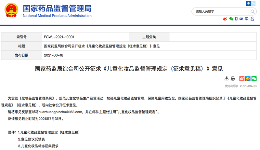Switch language to English En
Viewport: 260px width, 150px height.
pos(253,4)
